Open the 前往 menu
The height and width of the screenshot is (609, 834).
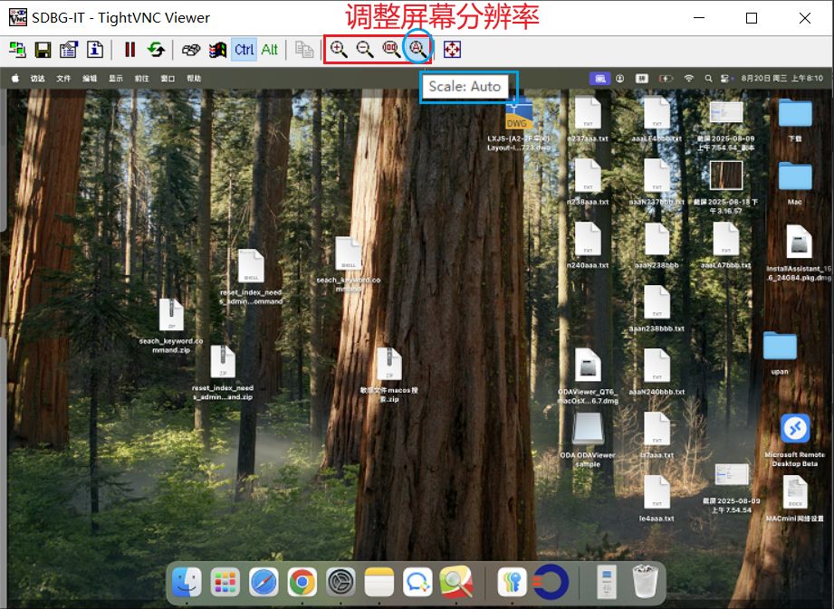tap(142, 79)
